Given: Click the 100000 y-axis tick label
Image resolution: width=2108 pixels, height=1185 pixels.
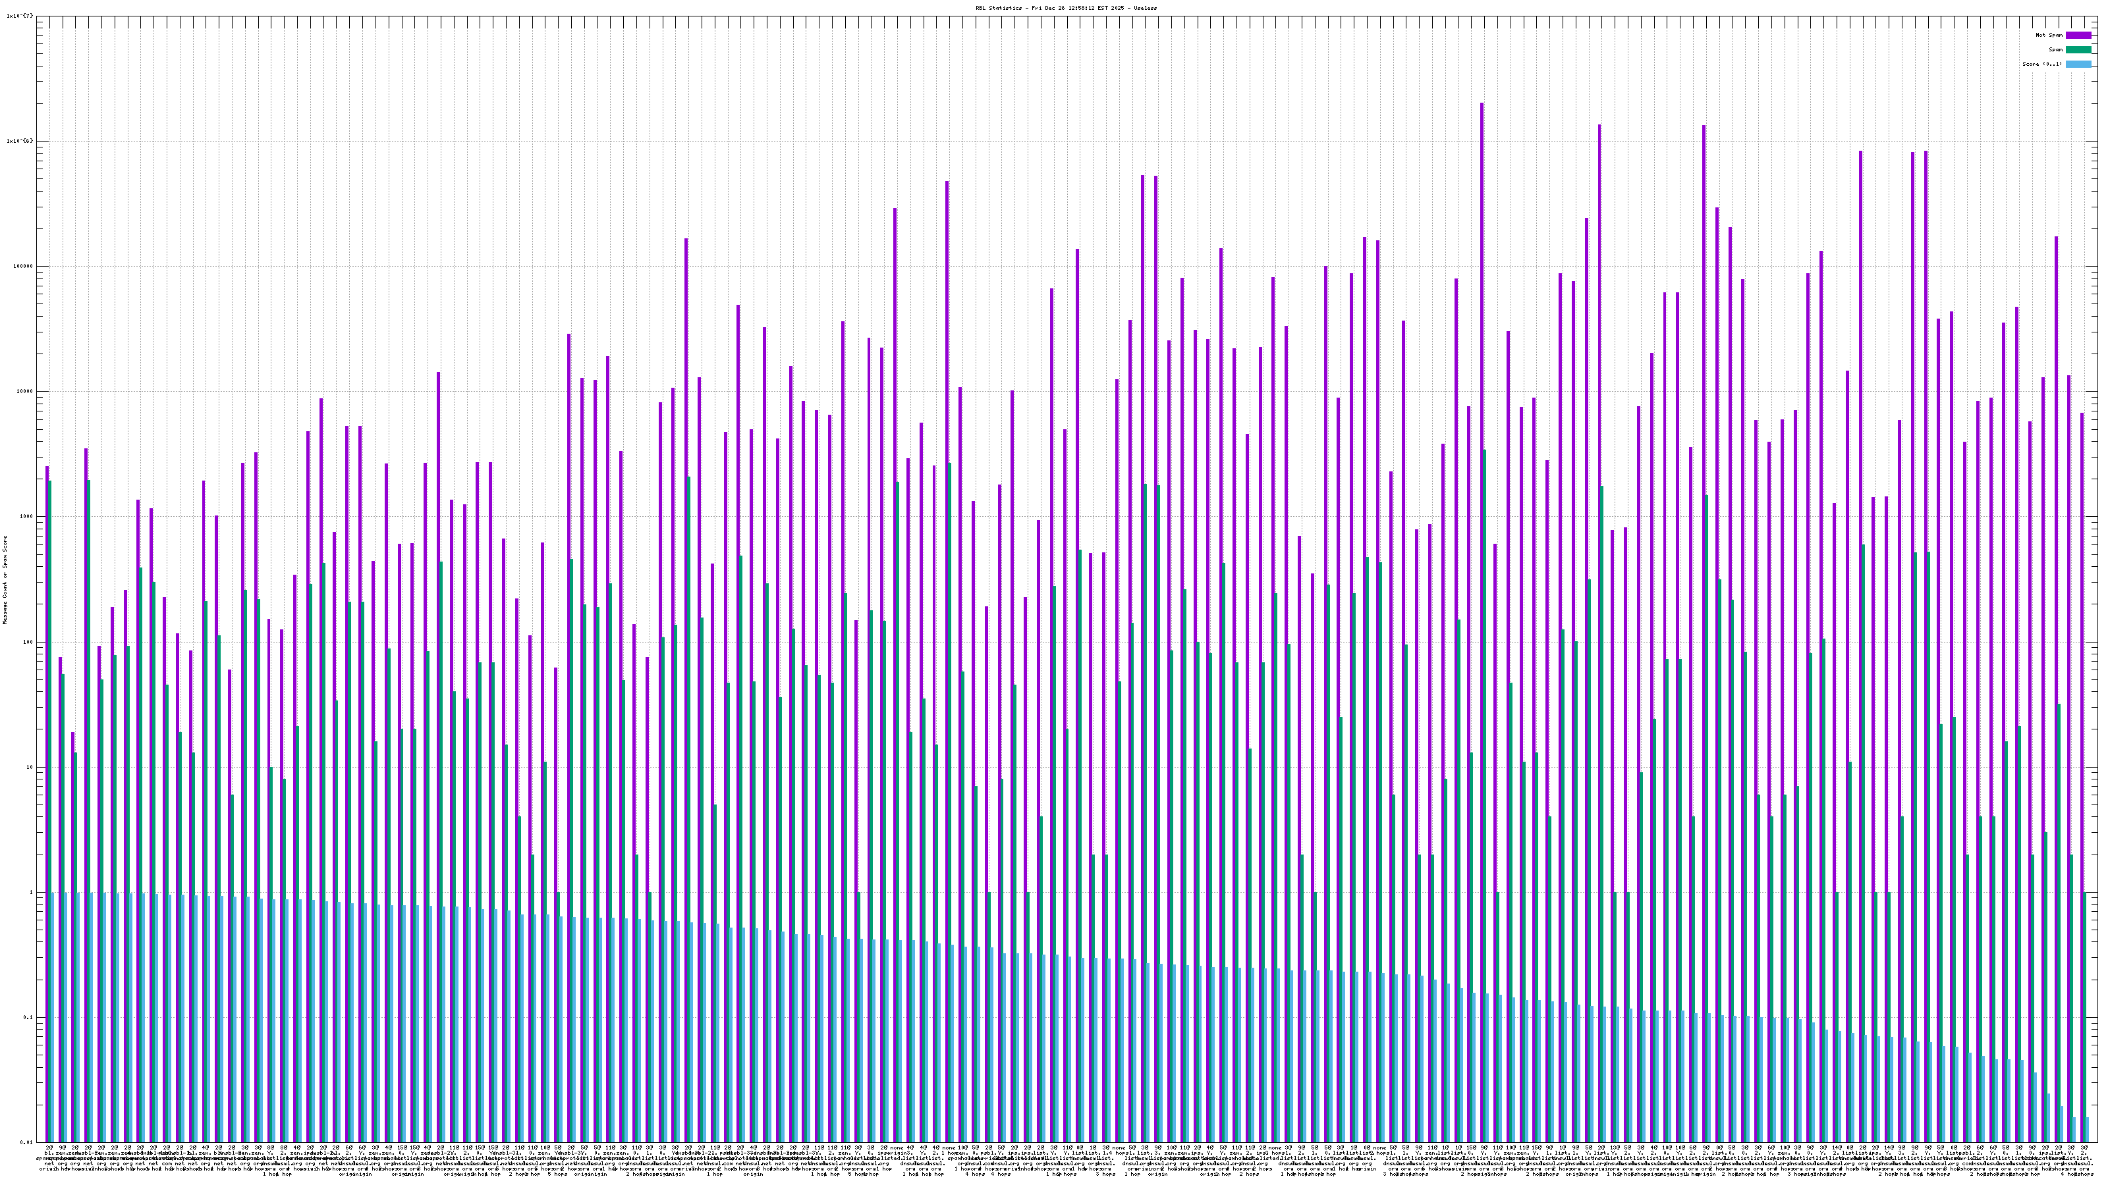Looking at the screenshot, I should [23, 267].
